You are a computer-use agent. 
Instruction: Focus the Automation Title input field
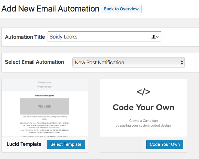(104, 37)
